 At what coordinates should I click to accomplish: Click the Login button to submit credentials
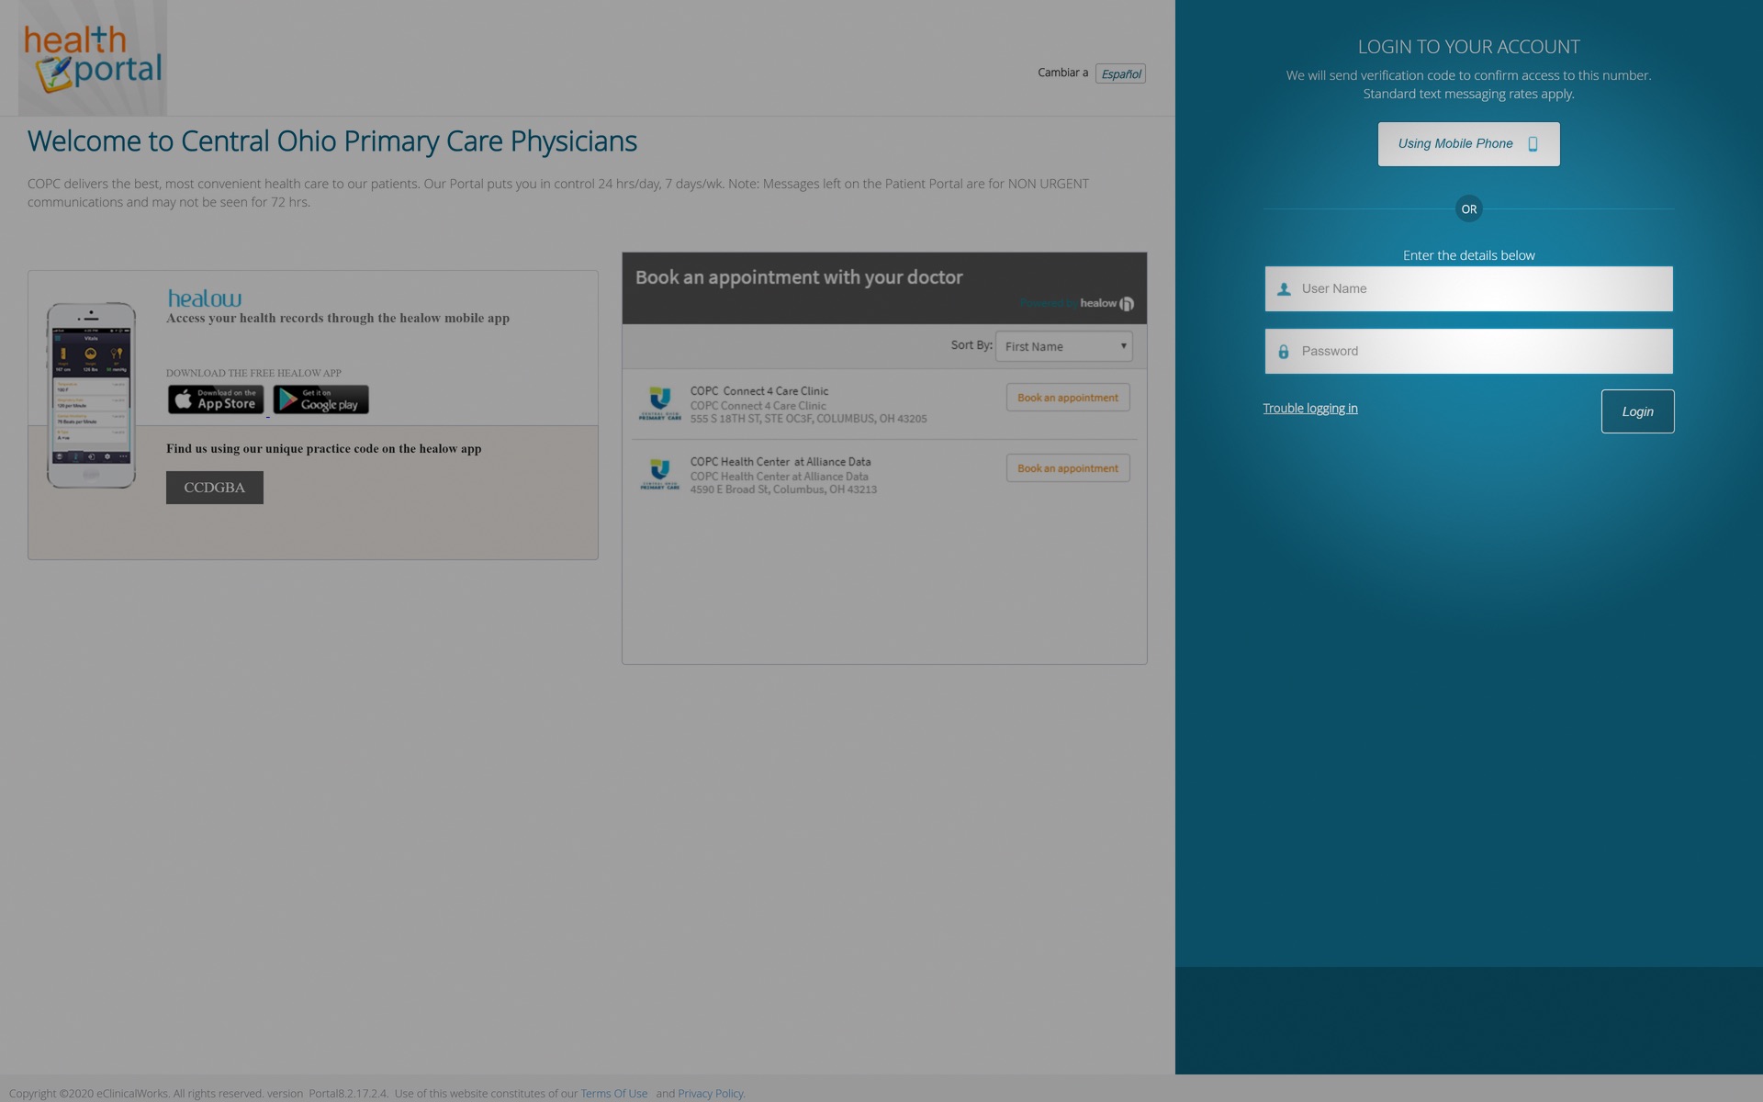click(x=1637, y=410)
